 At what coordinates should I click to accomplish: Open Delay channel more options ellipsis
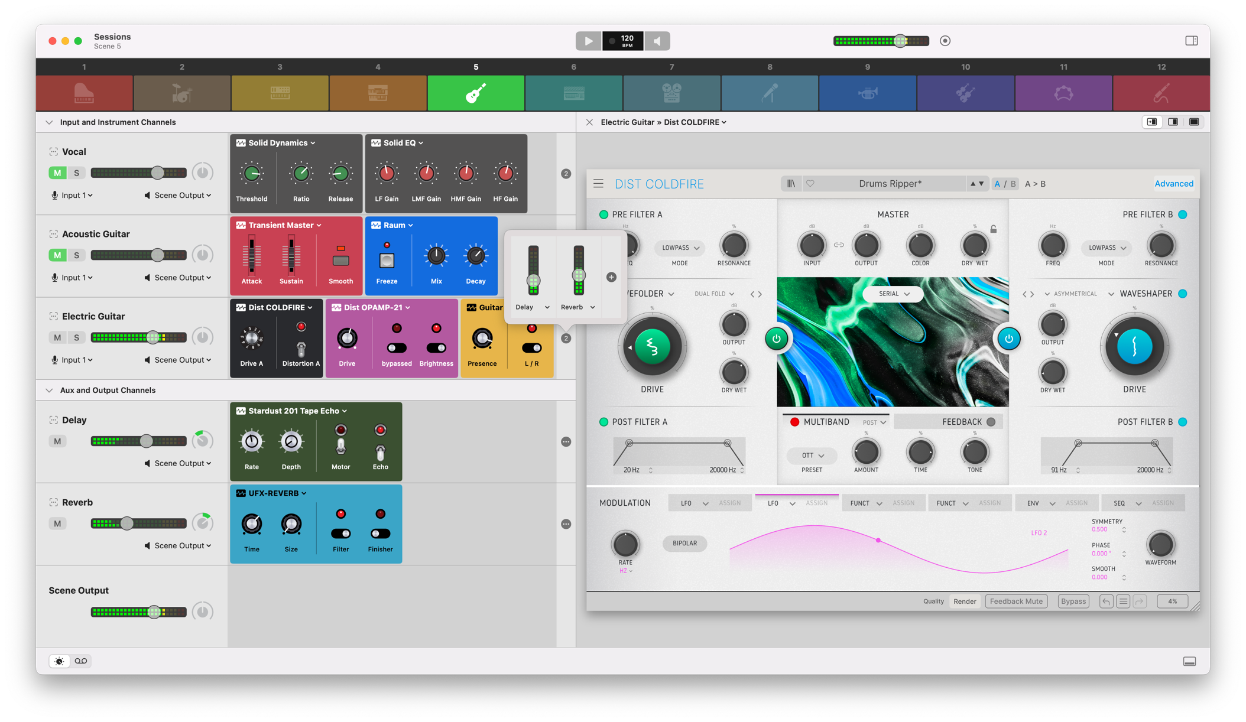pos(566,442)
